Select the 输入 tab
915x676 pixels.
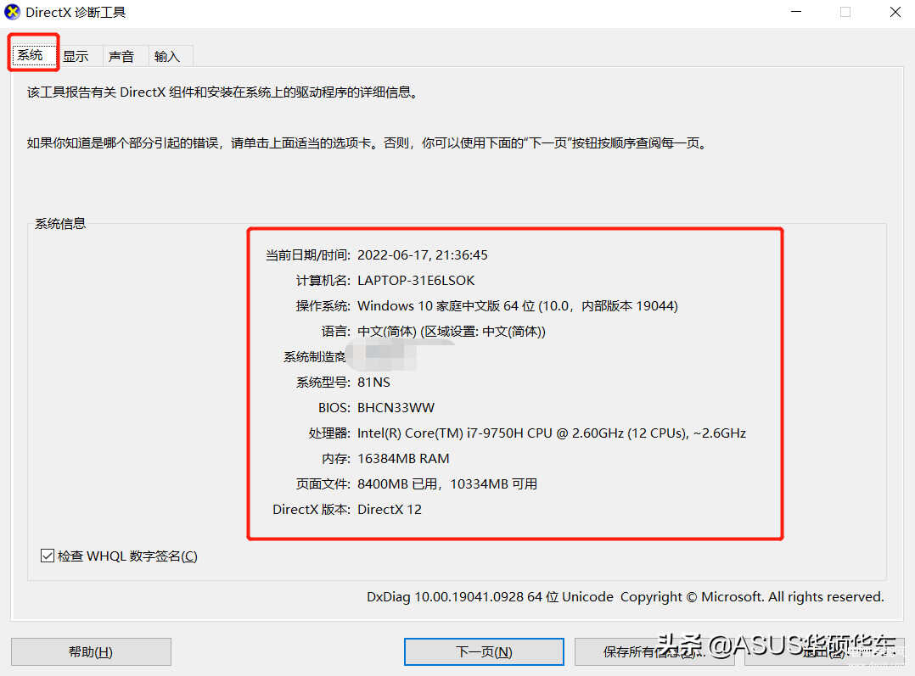coord(167,57)
